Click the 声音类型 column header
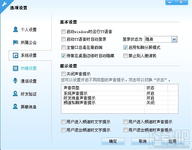192x150 pixels. pos(103,88)
